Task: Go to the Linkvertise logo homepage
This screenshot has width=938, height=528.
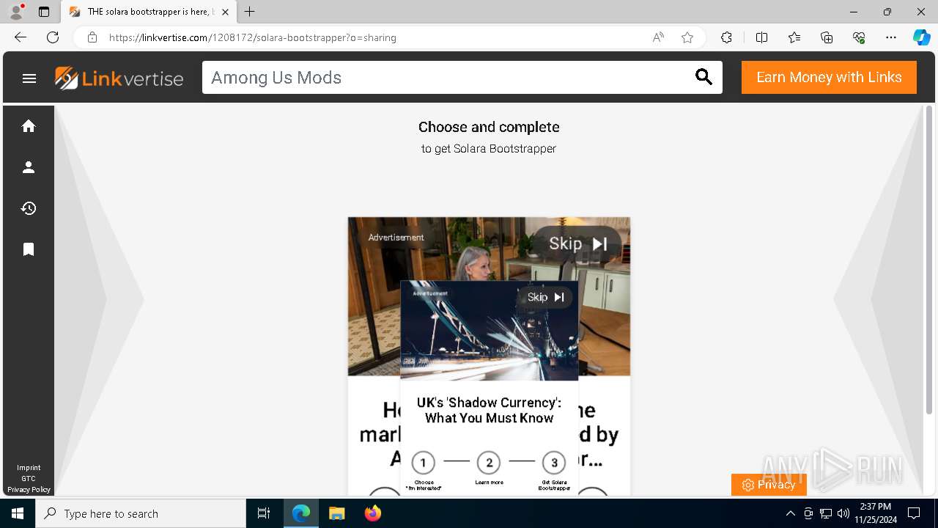Action: 119,78
